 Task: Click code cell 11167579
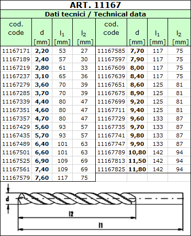click(16, 178)
